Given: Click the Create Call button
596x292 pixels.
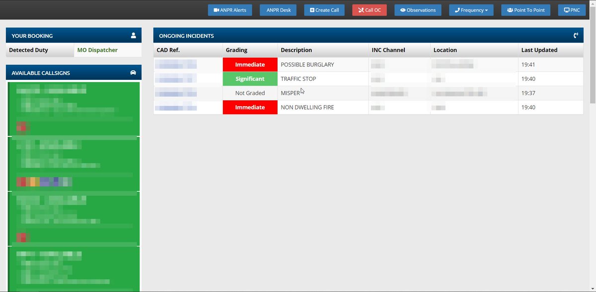Looking at the screenshot, I should click(x=324, y=10).
